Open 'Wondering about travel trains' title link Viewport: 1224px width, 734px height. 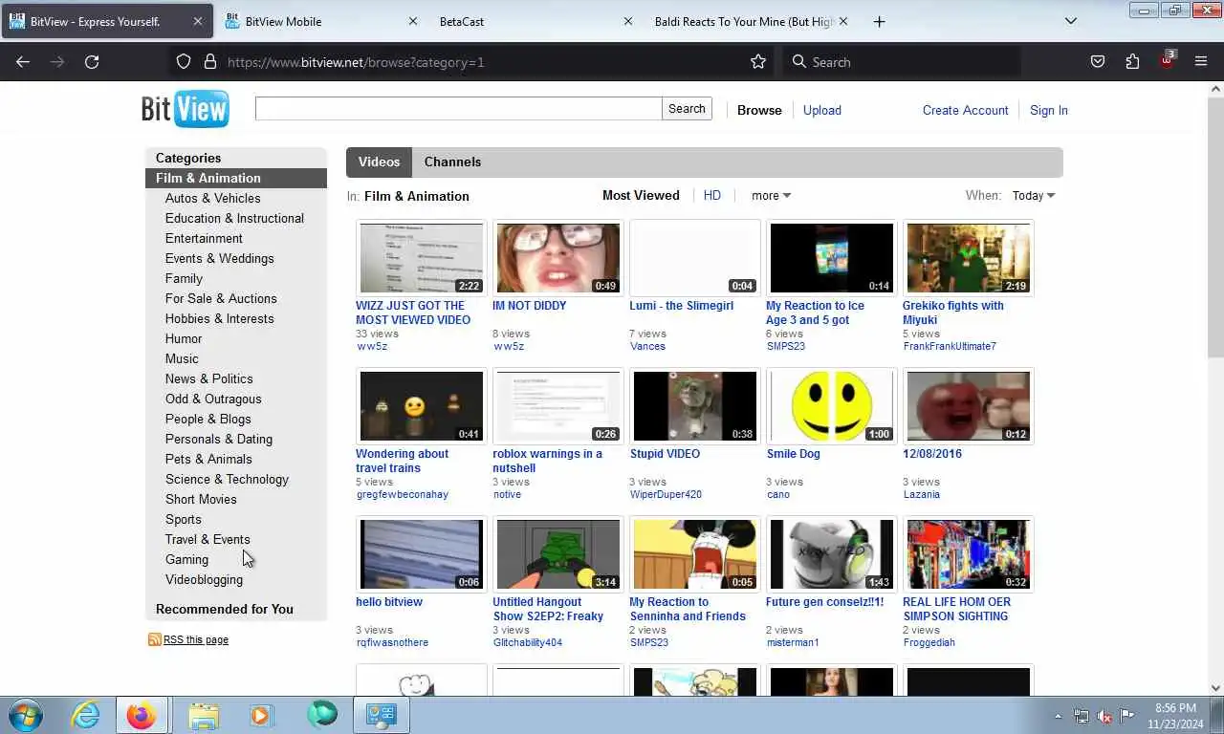click(403, 461)
